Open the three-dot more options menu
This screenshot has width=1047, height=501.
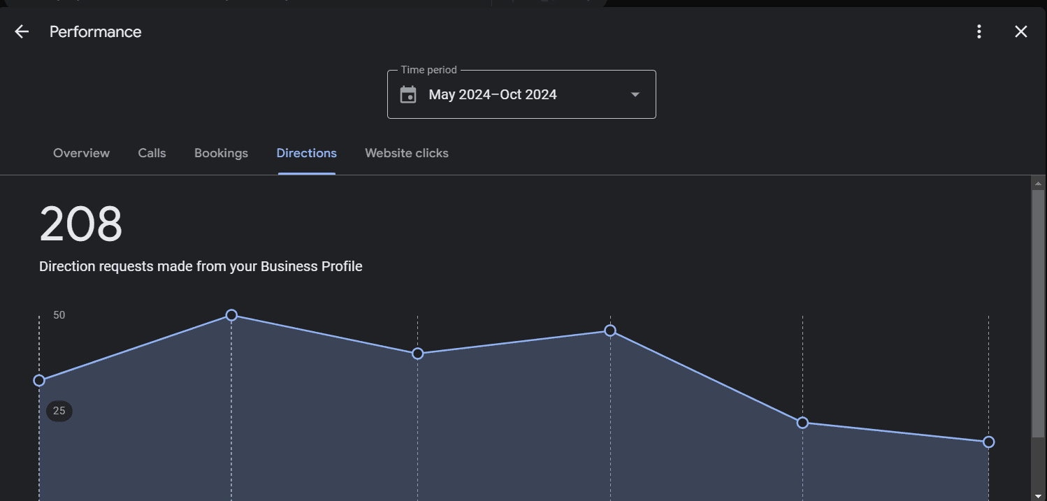(979, 31)
